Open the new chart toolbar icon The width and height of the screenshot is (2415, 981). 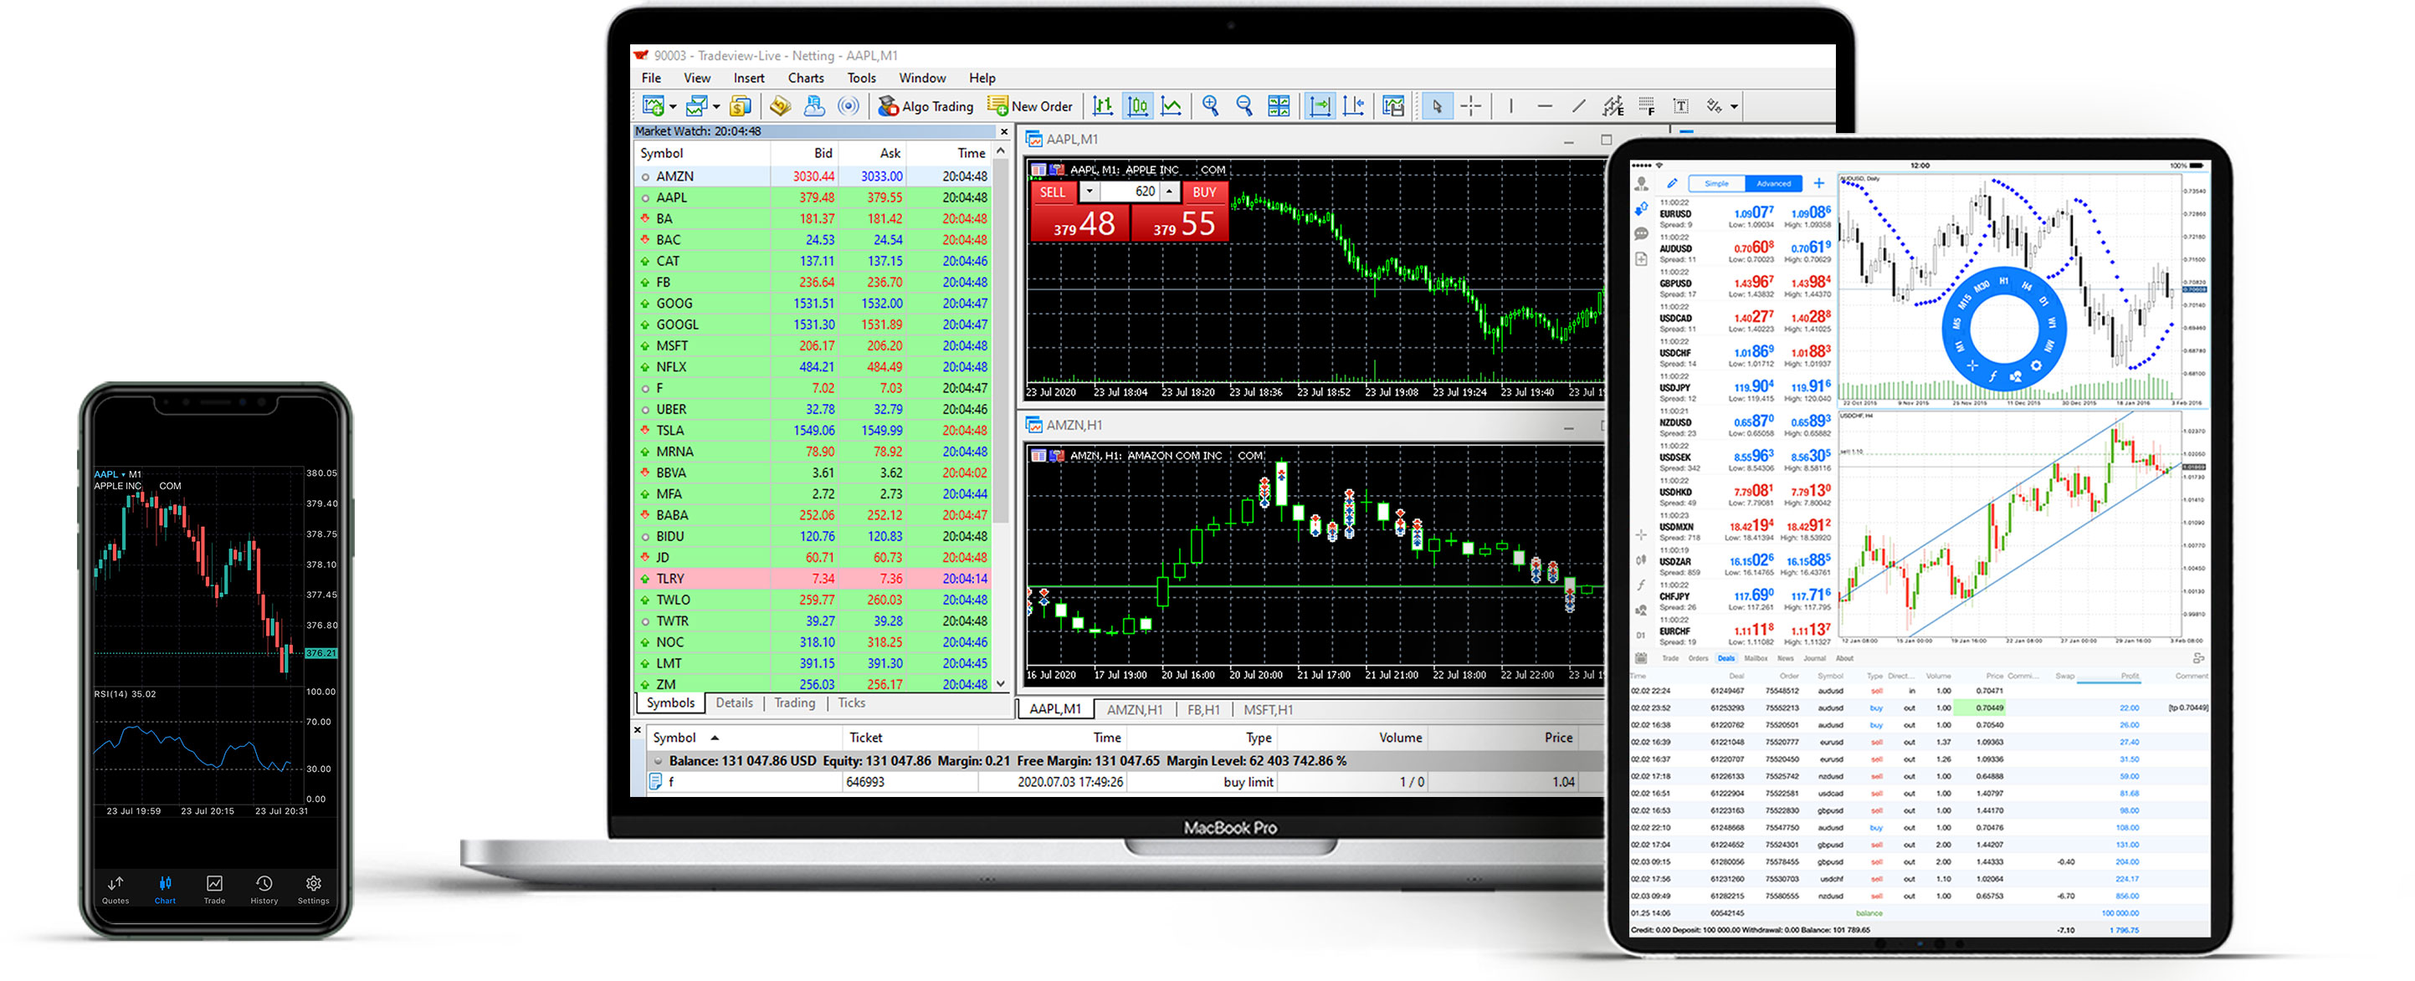click(654, 106)
